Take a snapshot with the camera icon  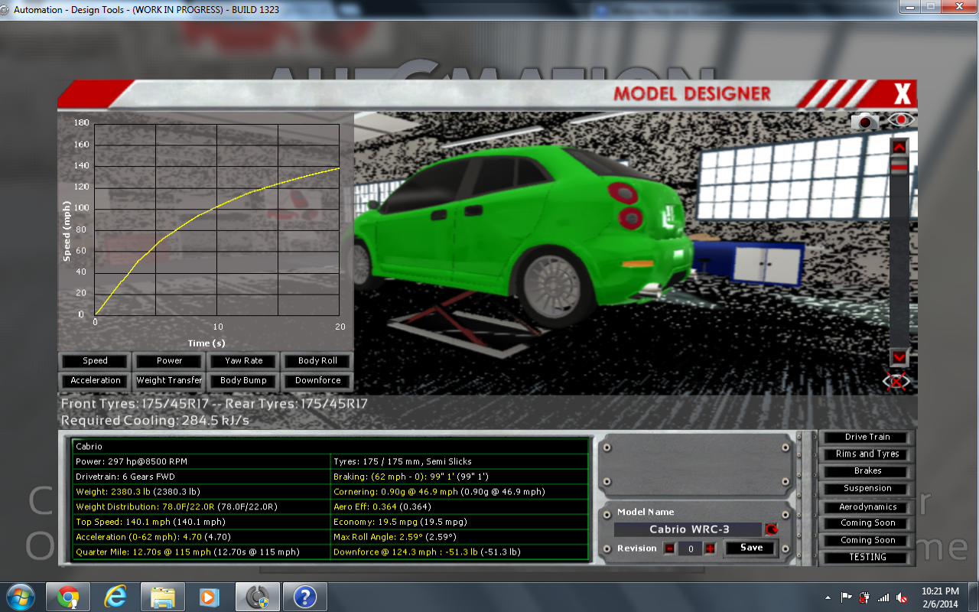(866, 121)
